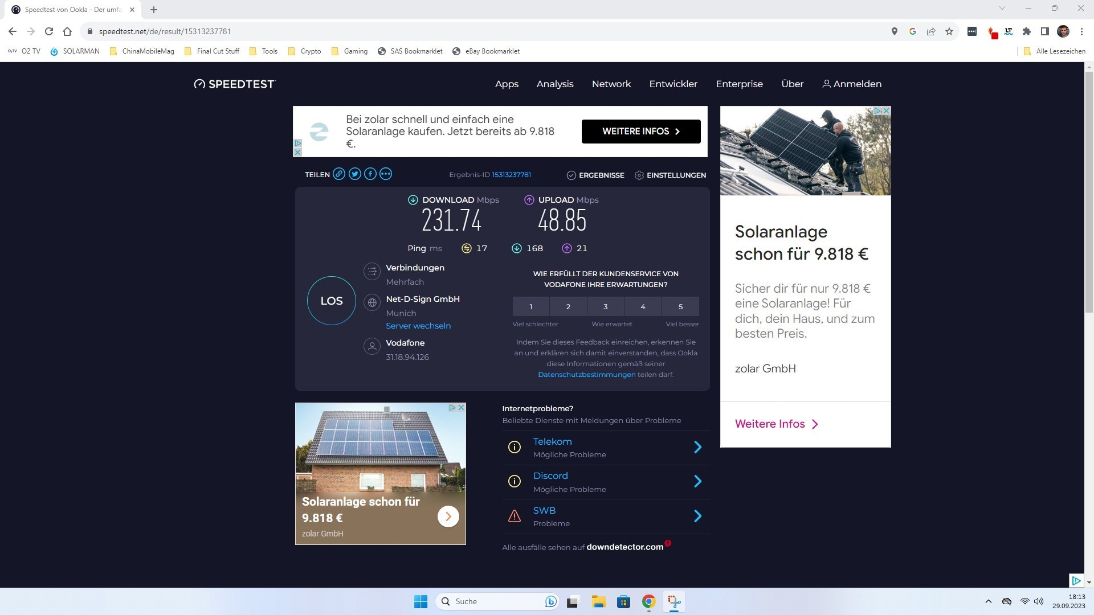Reload the page with the refresh icon
This screenshot has height=615, width=1094.
point(49,31)
